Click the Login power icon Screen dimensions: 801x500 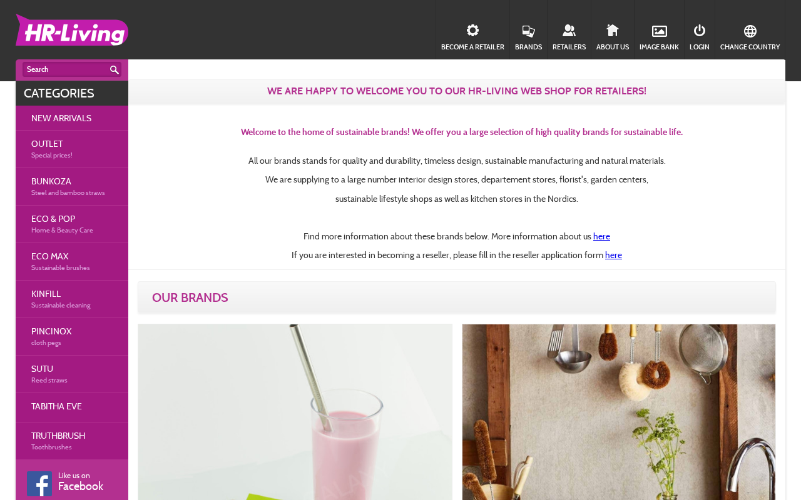click(700, 31)
